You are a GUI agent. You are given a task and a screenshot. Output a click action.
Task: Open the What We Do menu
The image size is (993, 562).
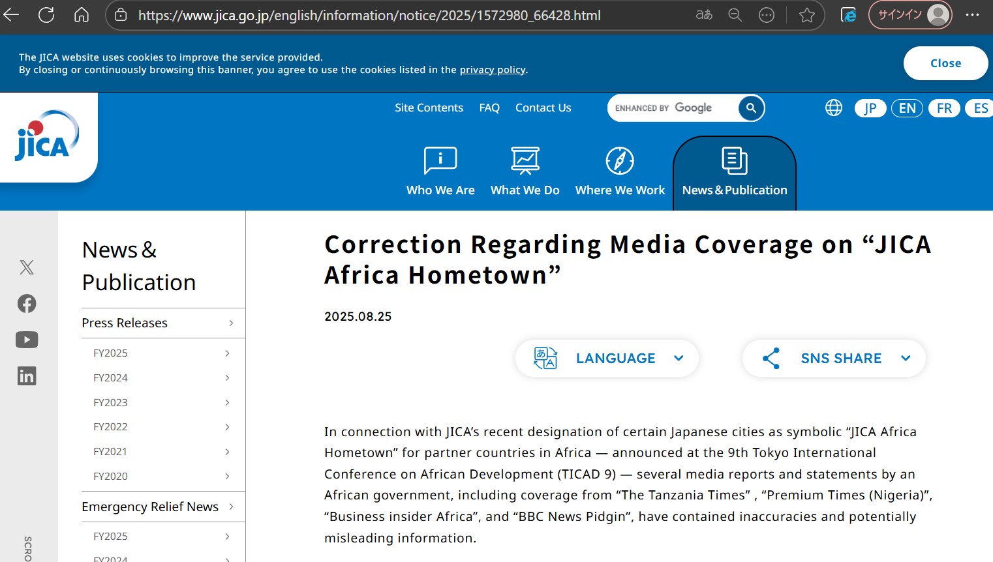click(x=525, y=171)
